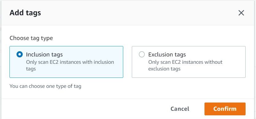Choose the Exclusion tags option card
The height and width of the screenshot is (119, 256).
(189, 62)
